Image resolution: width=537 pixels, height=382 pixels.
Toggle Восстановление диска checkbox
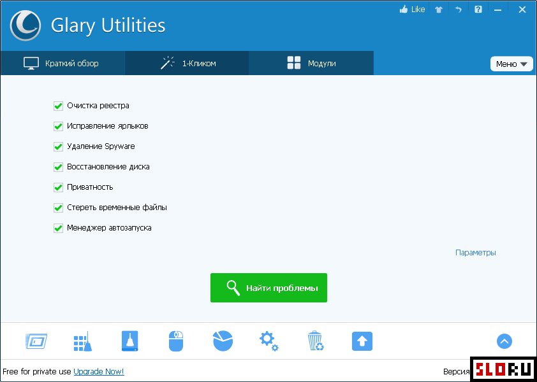pyautogui.click(x=58, y=167)
